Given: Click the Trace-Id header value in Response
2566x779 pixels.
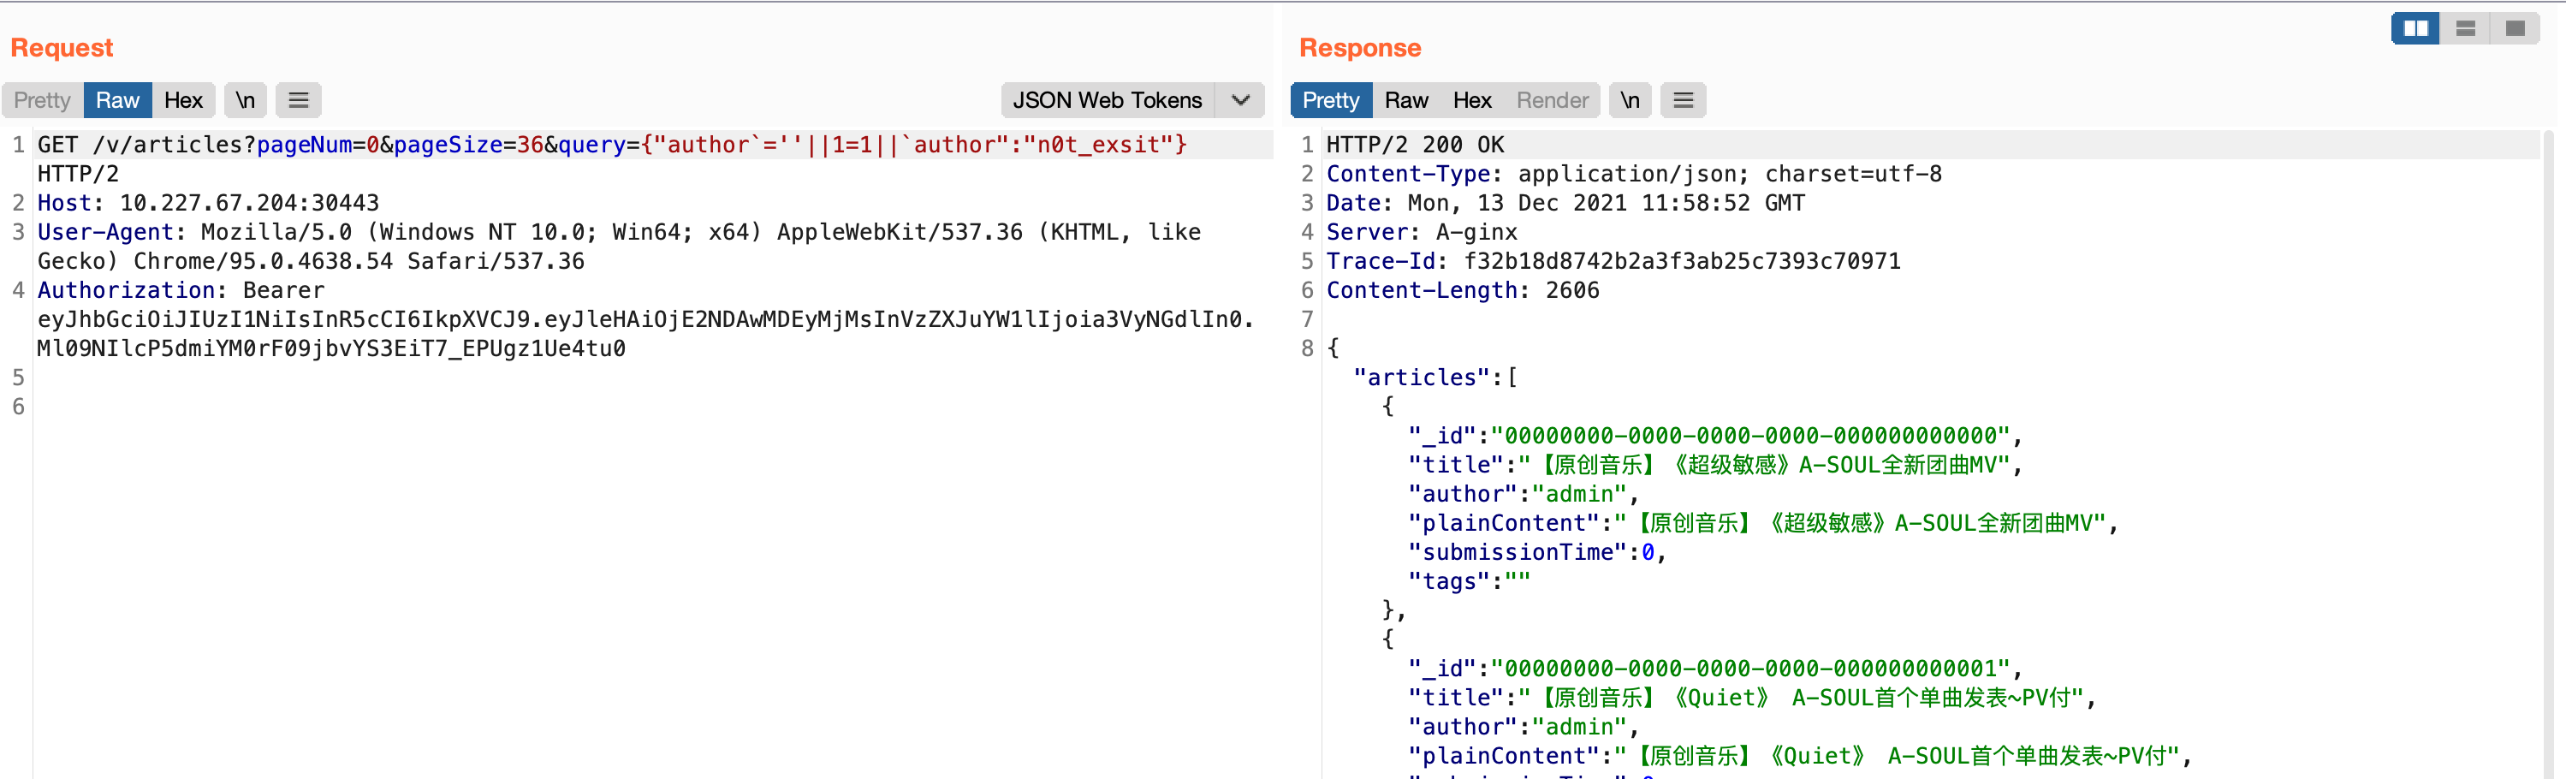Looking at the screenshot, I should pos(1682,261).
